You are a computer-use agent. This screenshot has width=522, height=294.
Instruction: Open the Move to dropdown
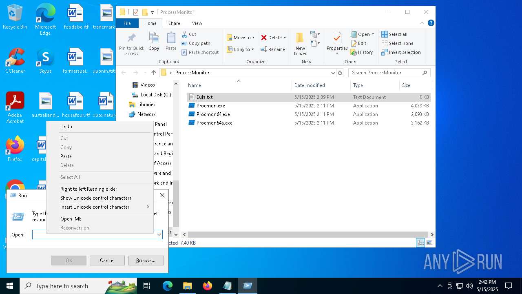[241, 38]
